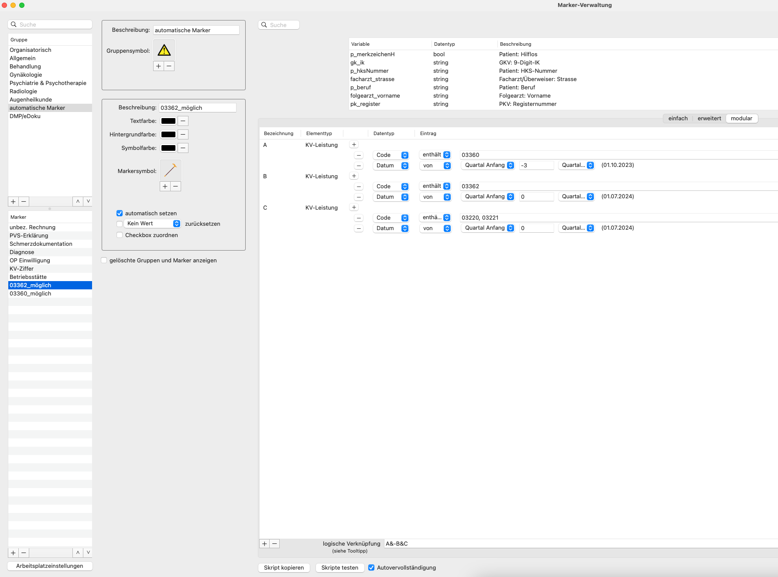Enable 'Checkbox zuordnen' option
This screenshot has width=778, height=577.
tap(120, 235)
